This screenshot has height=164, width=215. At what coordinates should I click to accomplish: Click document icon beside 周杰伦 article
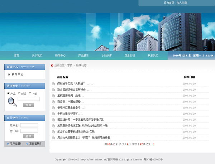pyautogui.click(x=54, y=138)
